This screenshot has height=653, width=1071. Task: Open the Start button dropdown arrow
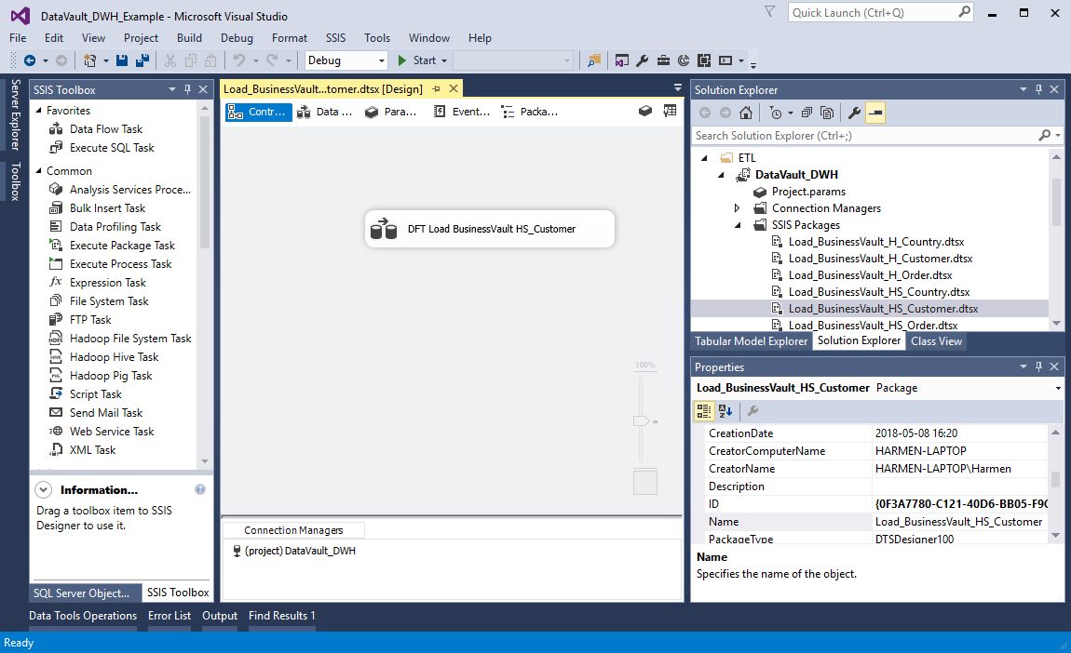[444, 60]
